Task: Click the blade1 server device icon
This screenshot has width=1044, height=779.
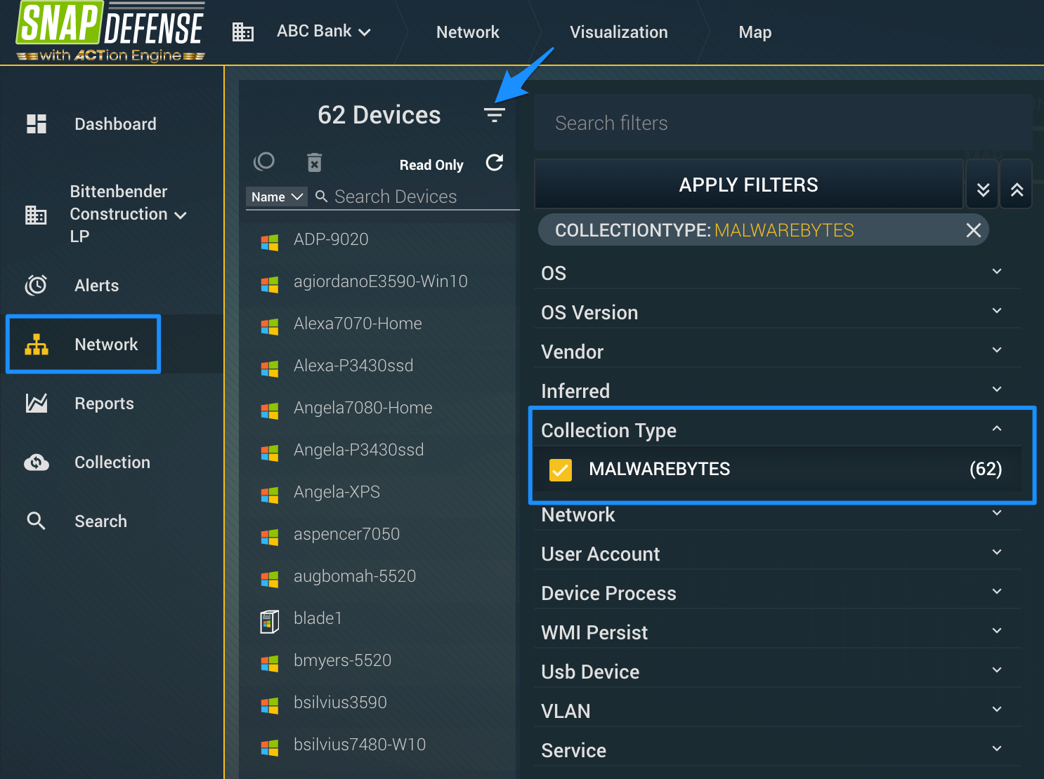Action: point(270,621)
